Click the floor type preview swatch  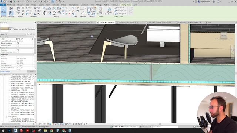4,28
